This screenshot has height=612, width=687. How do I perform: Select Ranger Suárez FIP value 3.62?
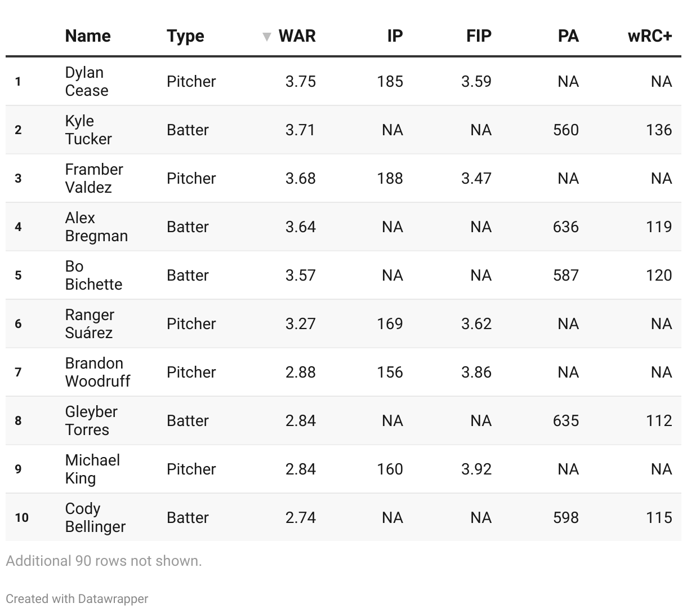(476, 323)
